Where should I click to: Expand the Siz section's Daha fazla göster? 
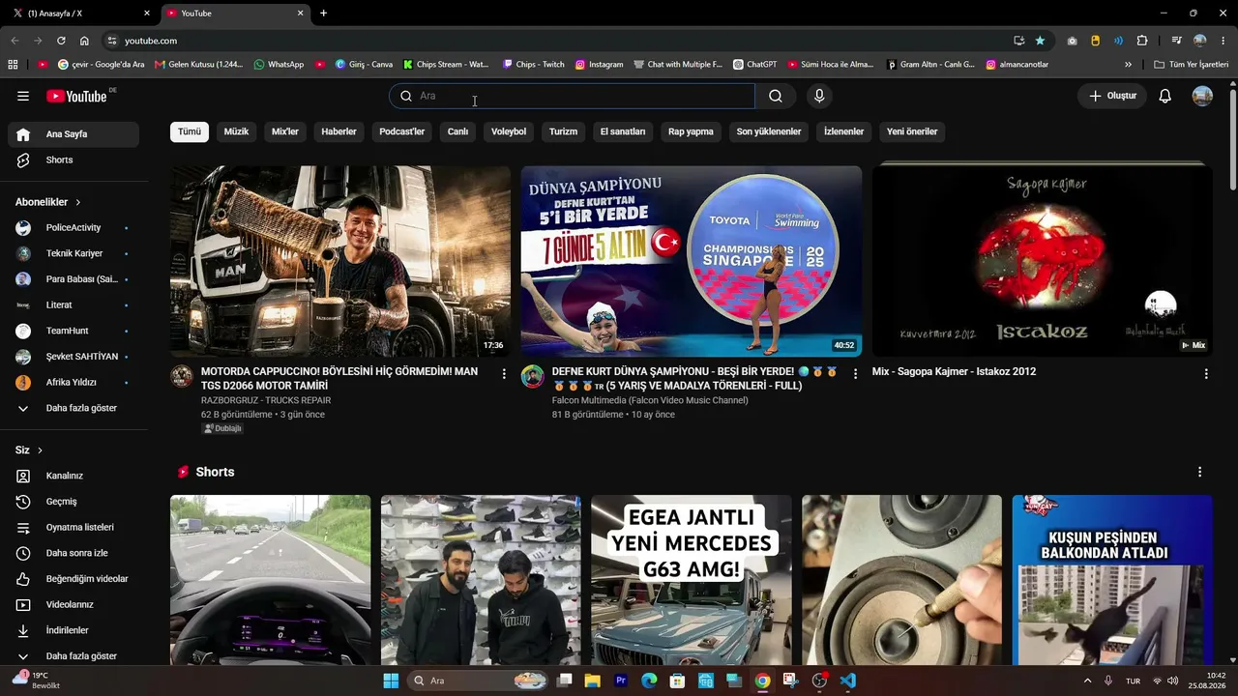[74, 656]
